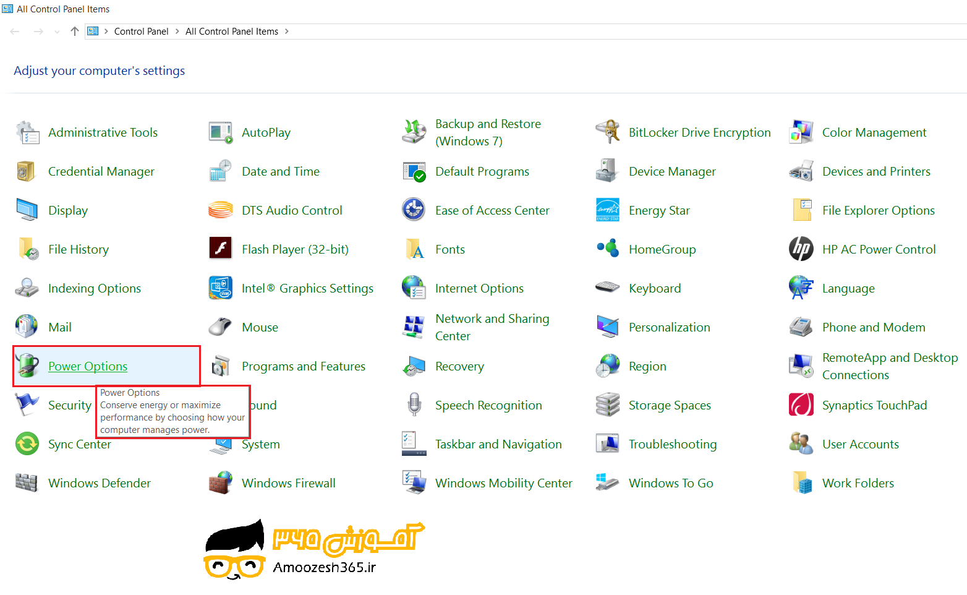This screenshot has width=967, height=595.
Task: Click the Sync Center green icon
Action: 27,444
